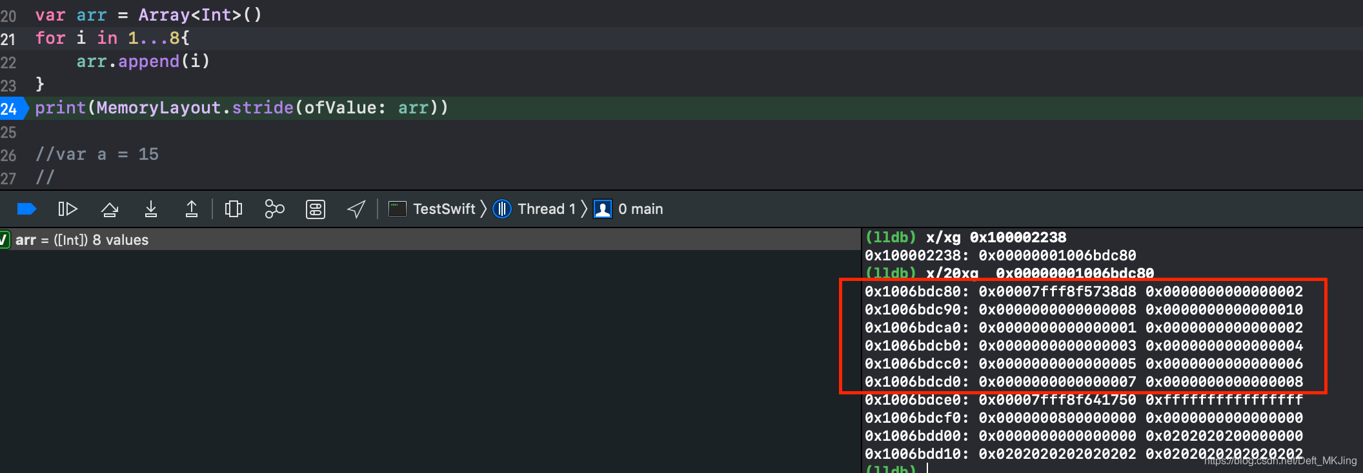Click console command 'x/xg 0x100002238'
This screenshot has width=1363, height=473.
click(x=996, y=237)
